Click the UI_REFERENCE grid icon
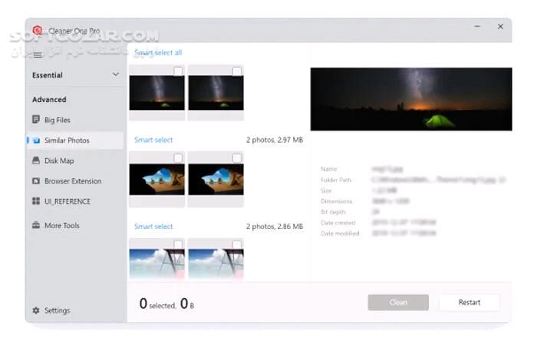Viewport: 537px width, 355px height. 36,201
